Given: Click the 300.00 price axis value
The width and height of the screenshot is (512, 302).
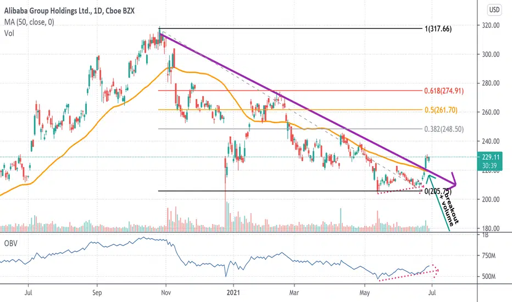Looking at the screenshot, I should pyautogui.click(x=491, y=54).
